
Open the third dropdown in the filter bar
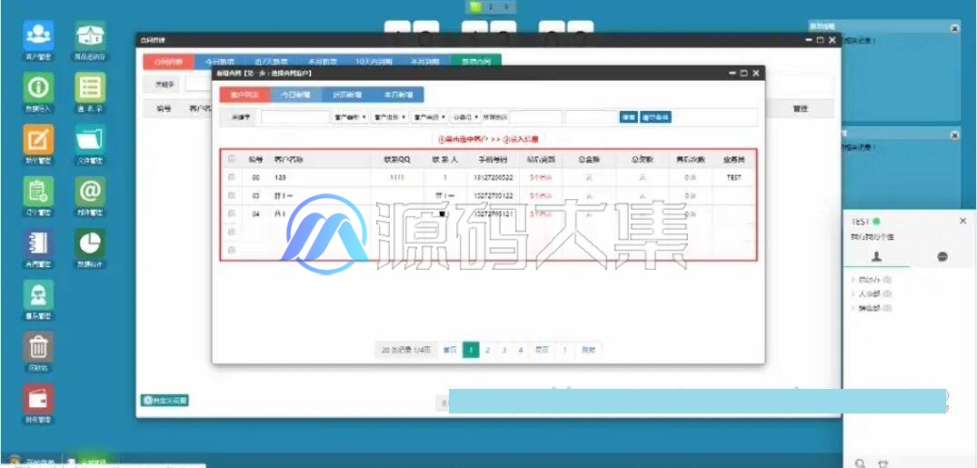click(x=430, y=117)
